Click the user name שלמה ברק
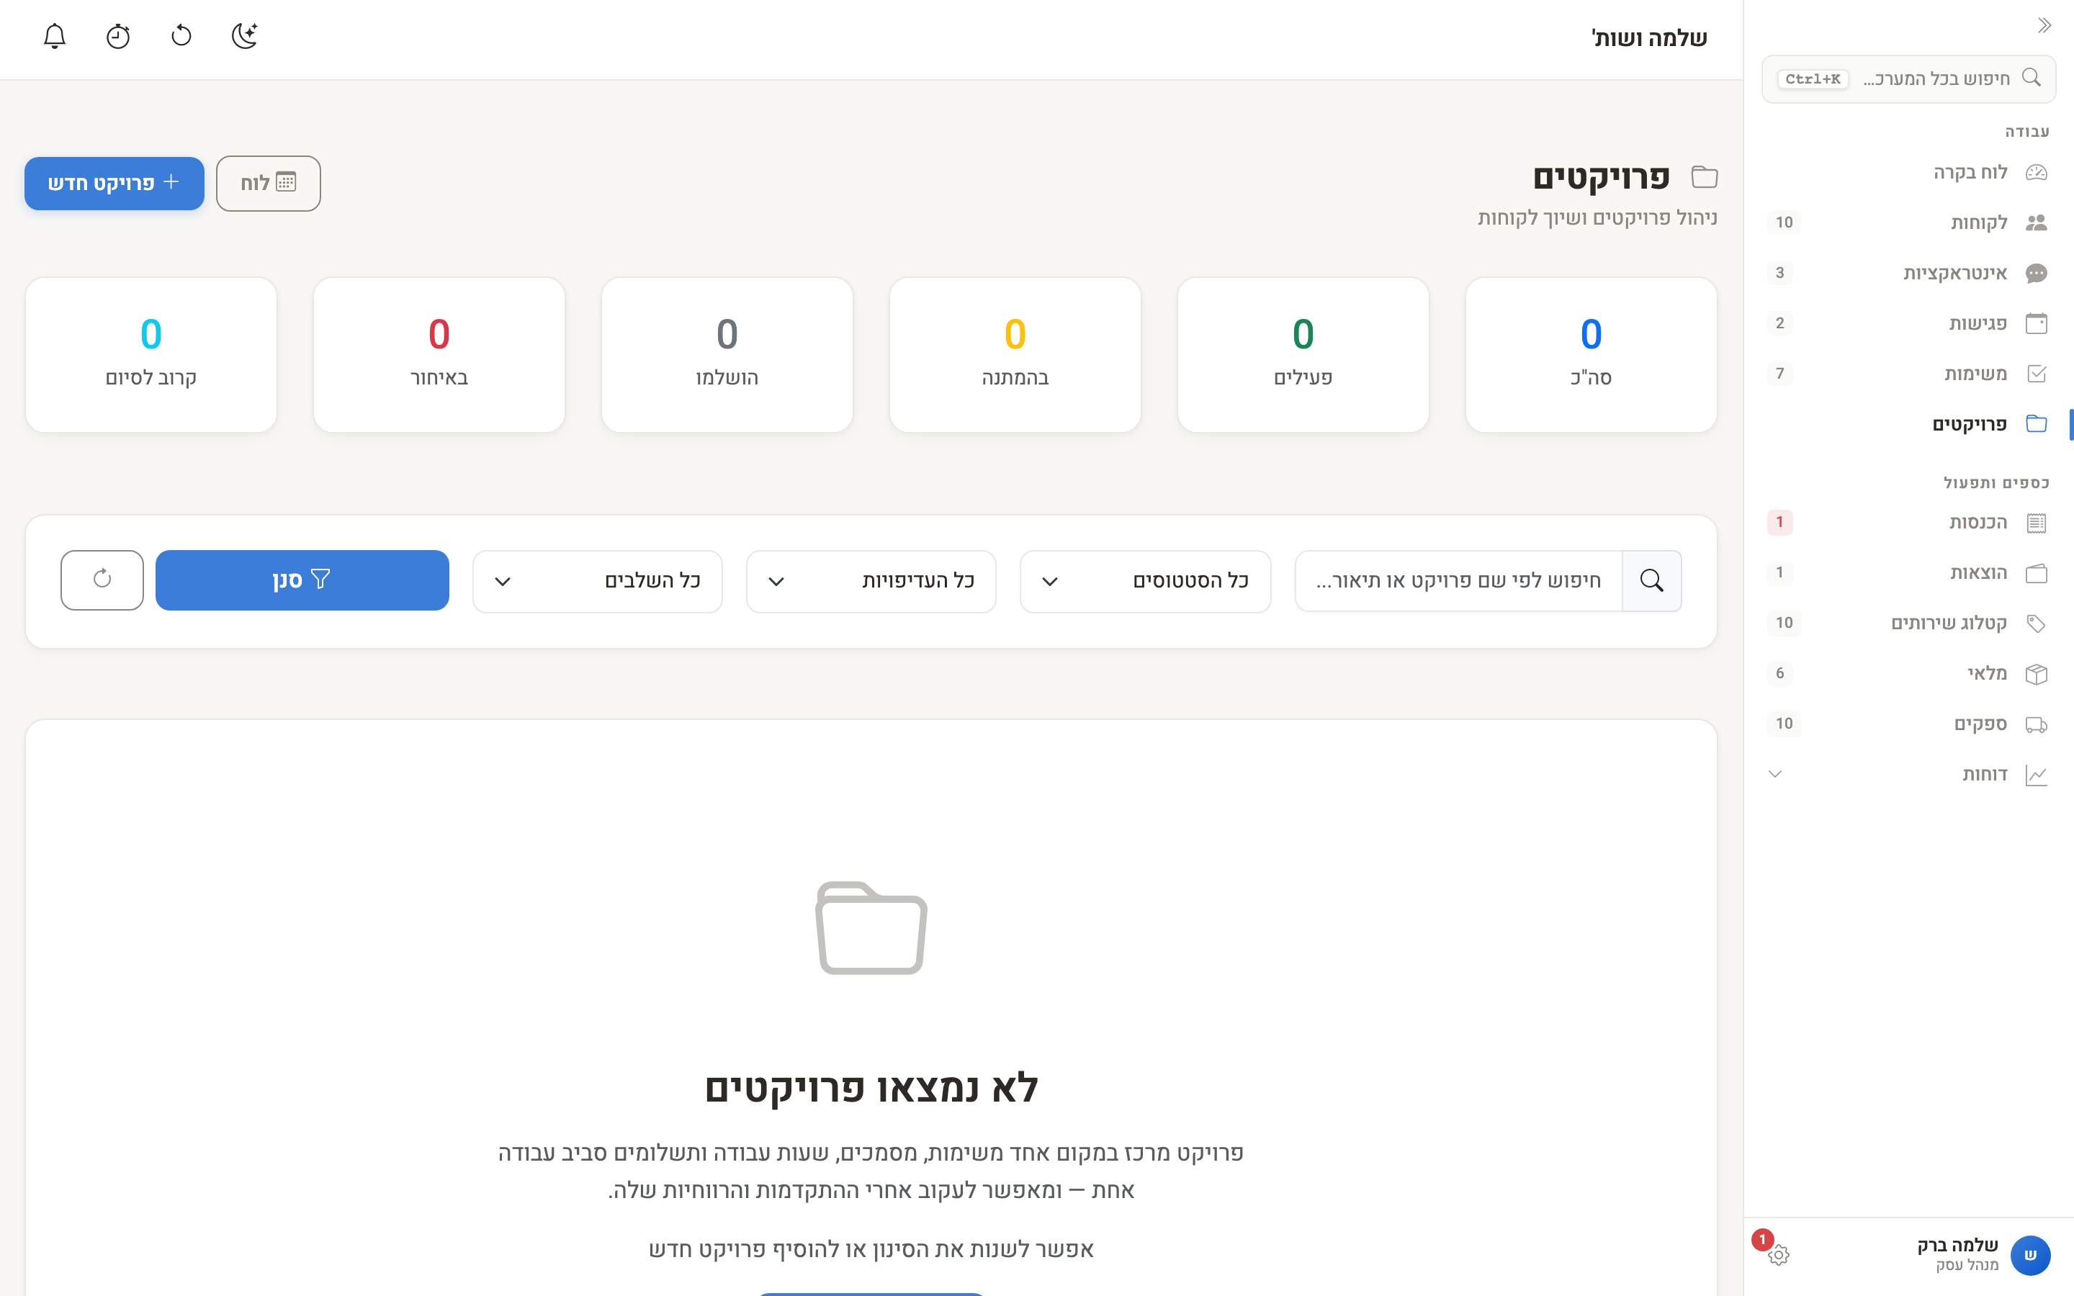 coord(1957,1245)
